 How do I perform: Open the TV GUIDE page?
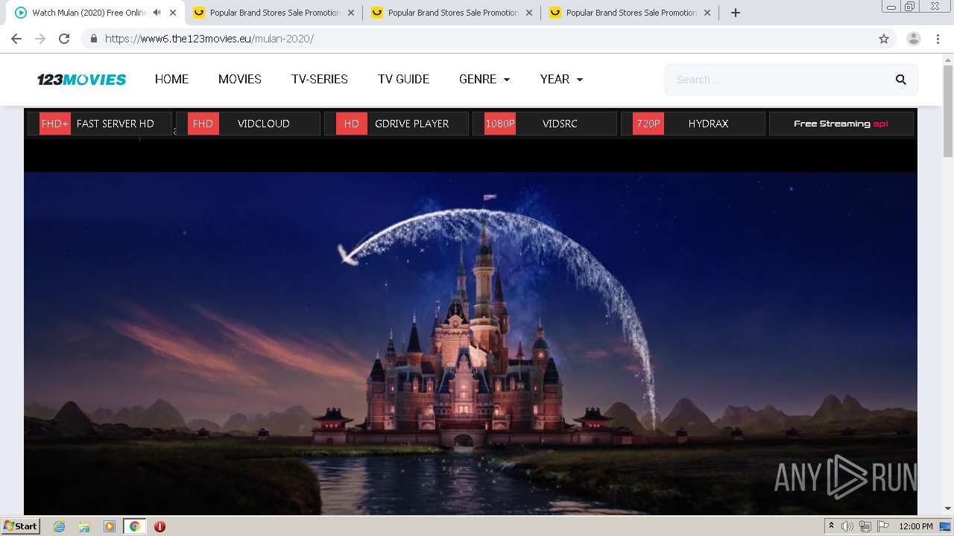pos(403,79)
